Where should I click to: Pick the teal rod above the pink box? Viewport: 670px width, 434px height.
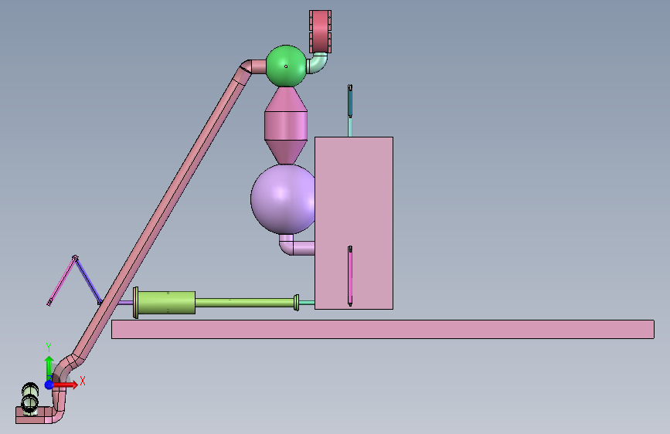pyautogui.click(x=350, y=110)
